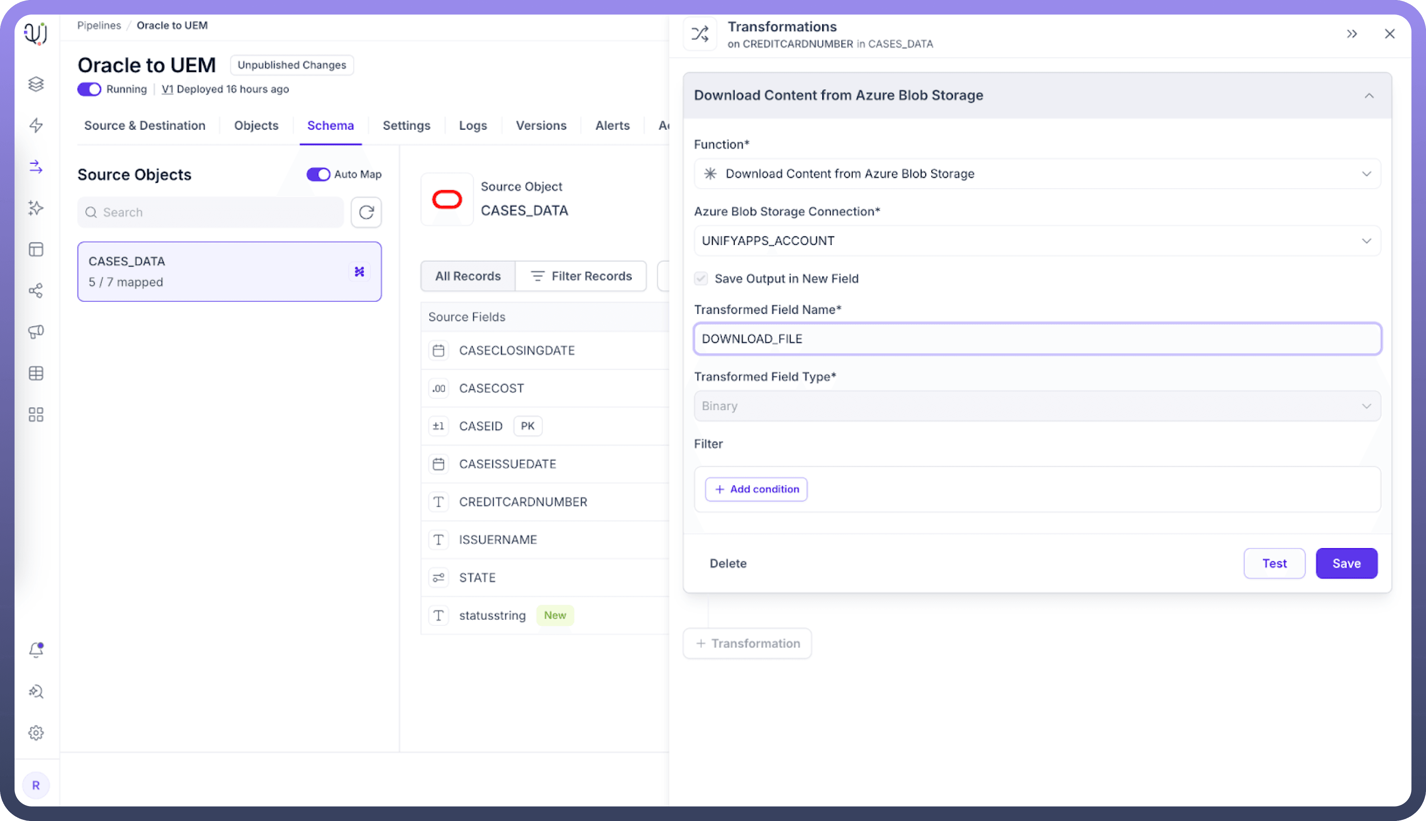
Task: Click the megaphone icon in sidebar
Action: pyautogui.click(x=36, y=332)
